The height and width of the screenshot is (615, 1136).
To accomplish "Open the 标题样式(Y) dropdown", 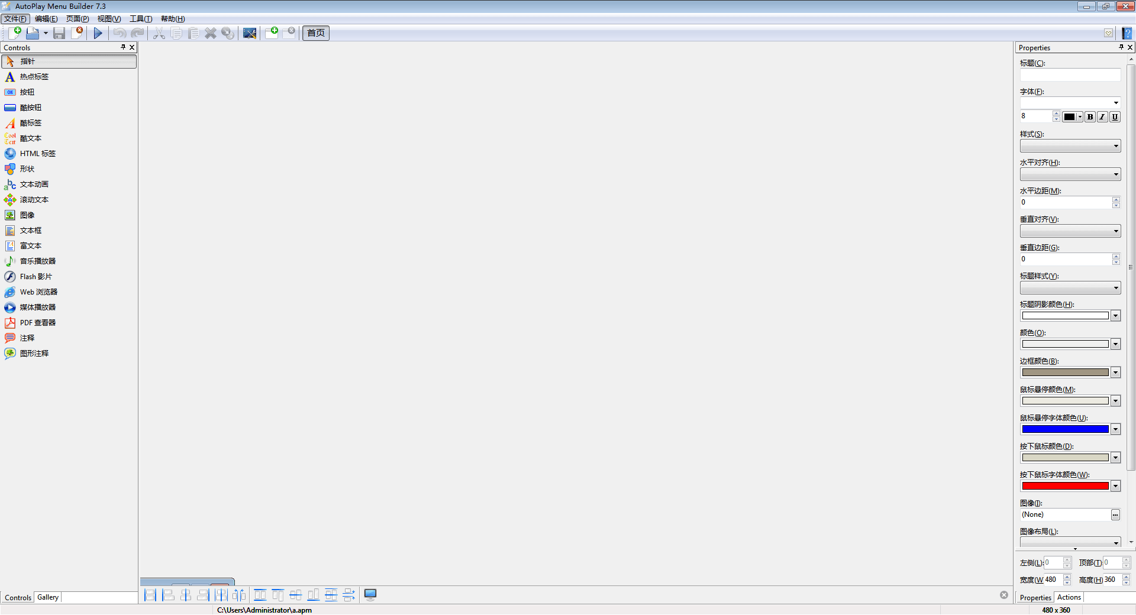I will (x=1070, y=288).
